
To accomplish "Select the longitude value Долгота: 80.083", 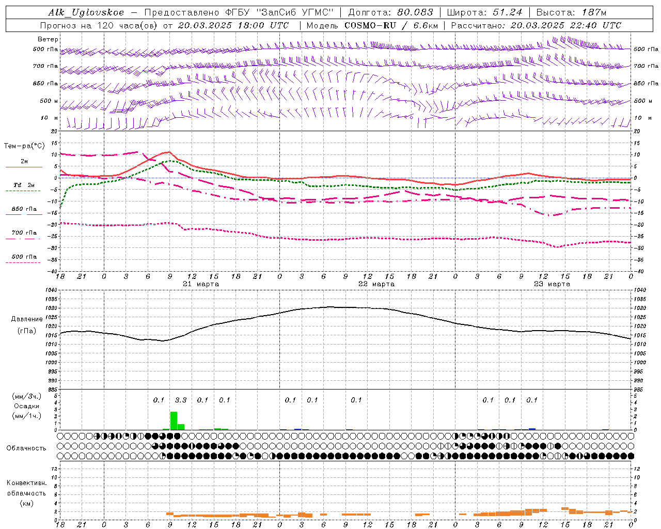I will click(x=391, y=13).
